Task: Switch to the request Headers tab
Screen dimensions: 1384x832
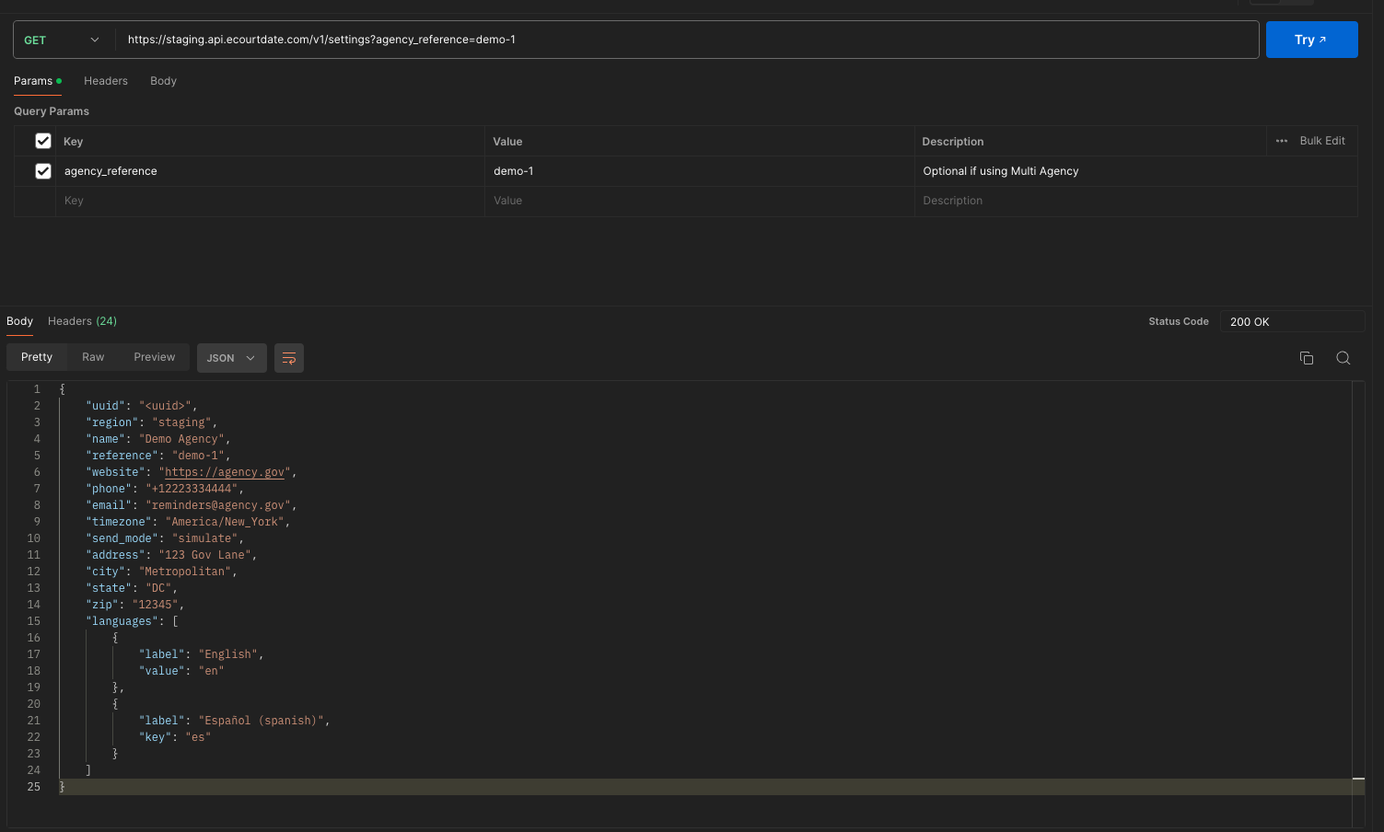Action: coord(106,81)
